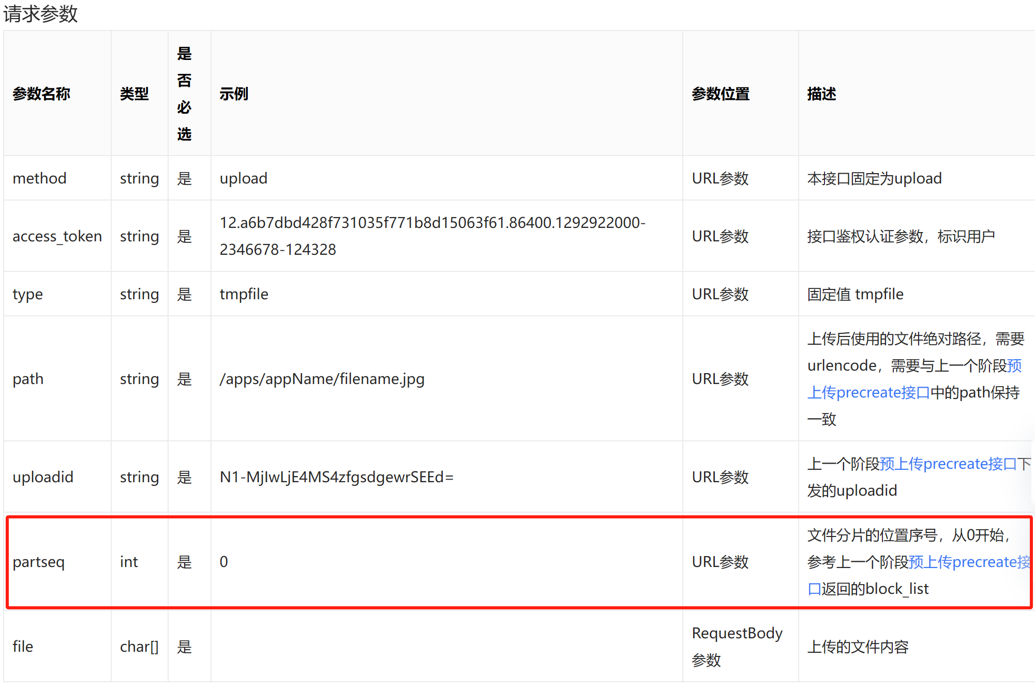The height and width of the screenshot is (690, 1035).
Task: Click the '0' example value for partseq
Action: (223, 562)
